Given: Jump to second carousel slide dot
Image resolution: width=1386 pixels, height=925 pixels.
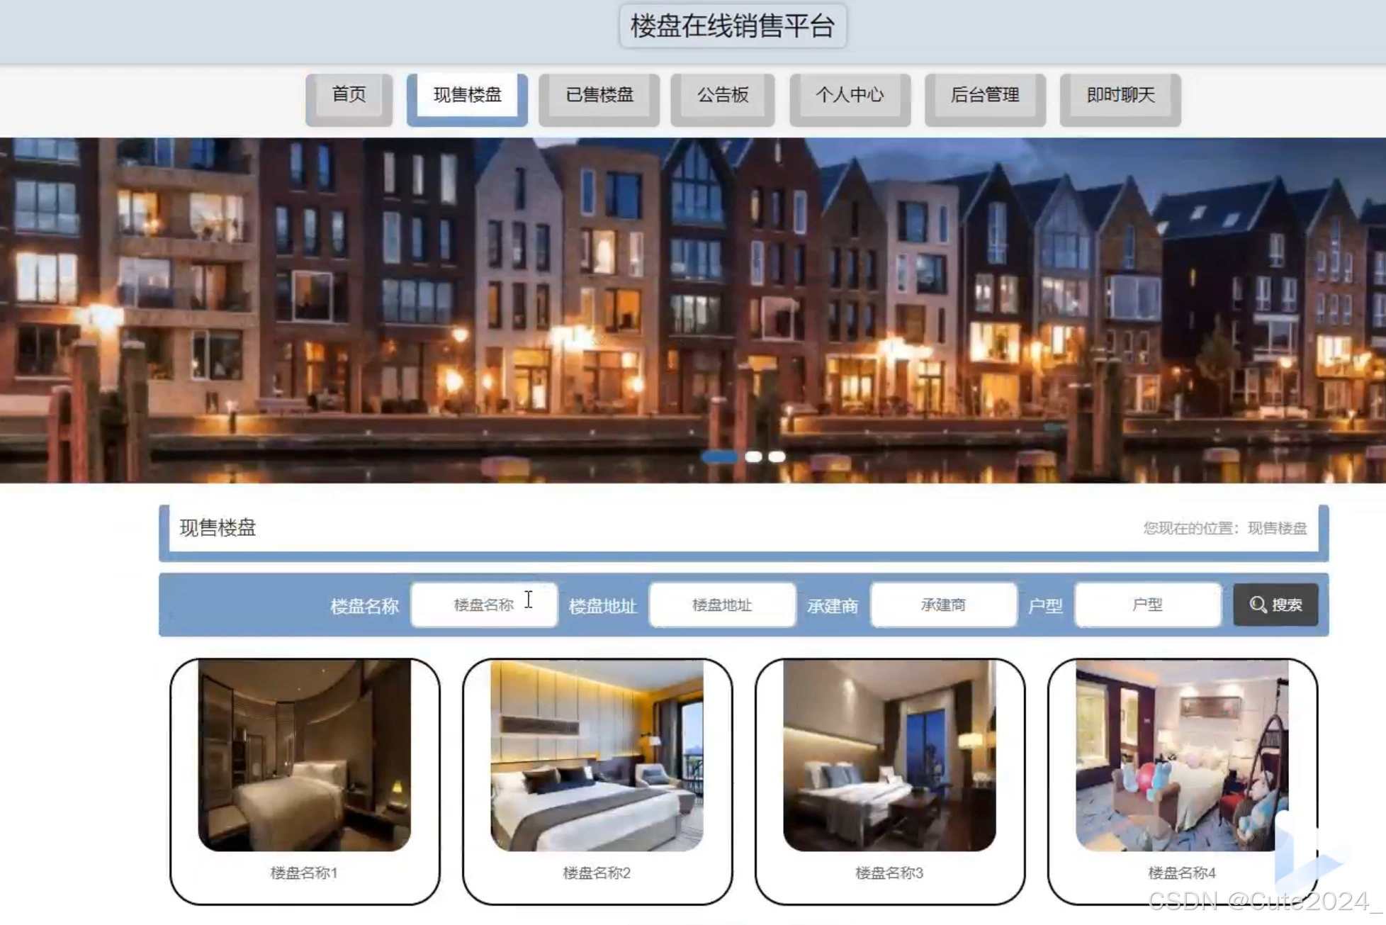Looking at the screenshot, I should (753, 457).
